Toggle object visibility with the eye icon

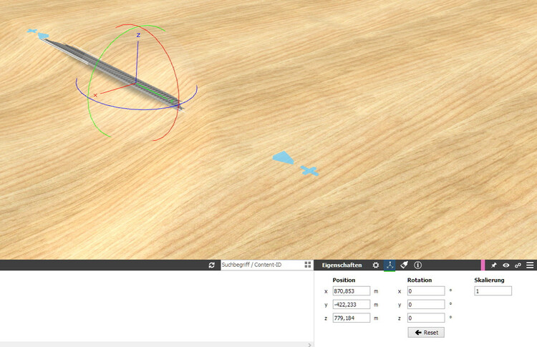[505, 265]
